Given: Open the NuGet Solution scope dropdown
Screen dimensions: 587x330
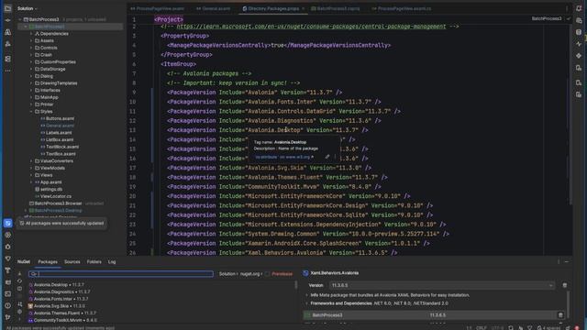Looking at the screenshot, I should [227, 274].
